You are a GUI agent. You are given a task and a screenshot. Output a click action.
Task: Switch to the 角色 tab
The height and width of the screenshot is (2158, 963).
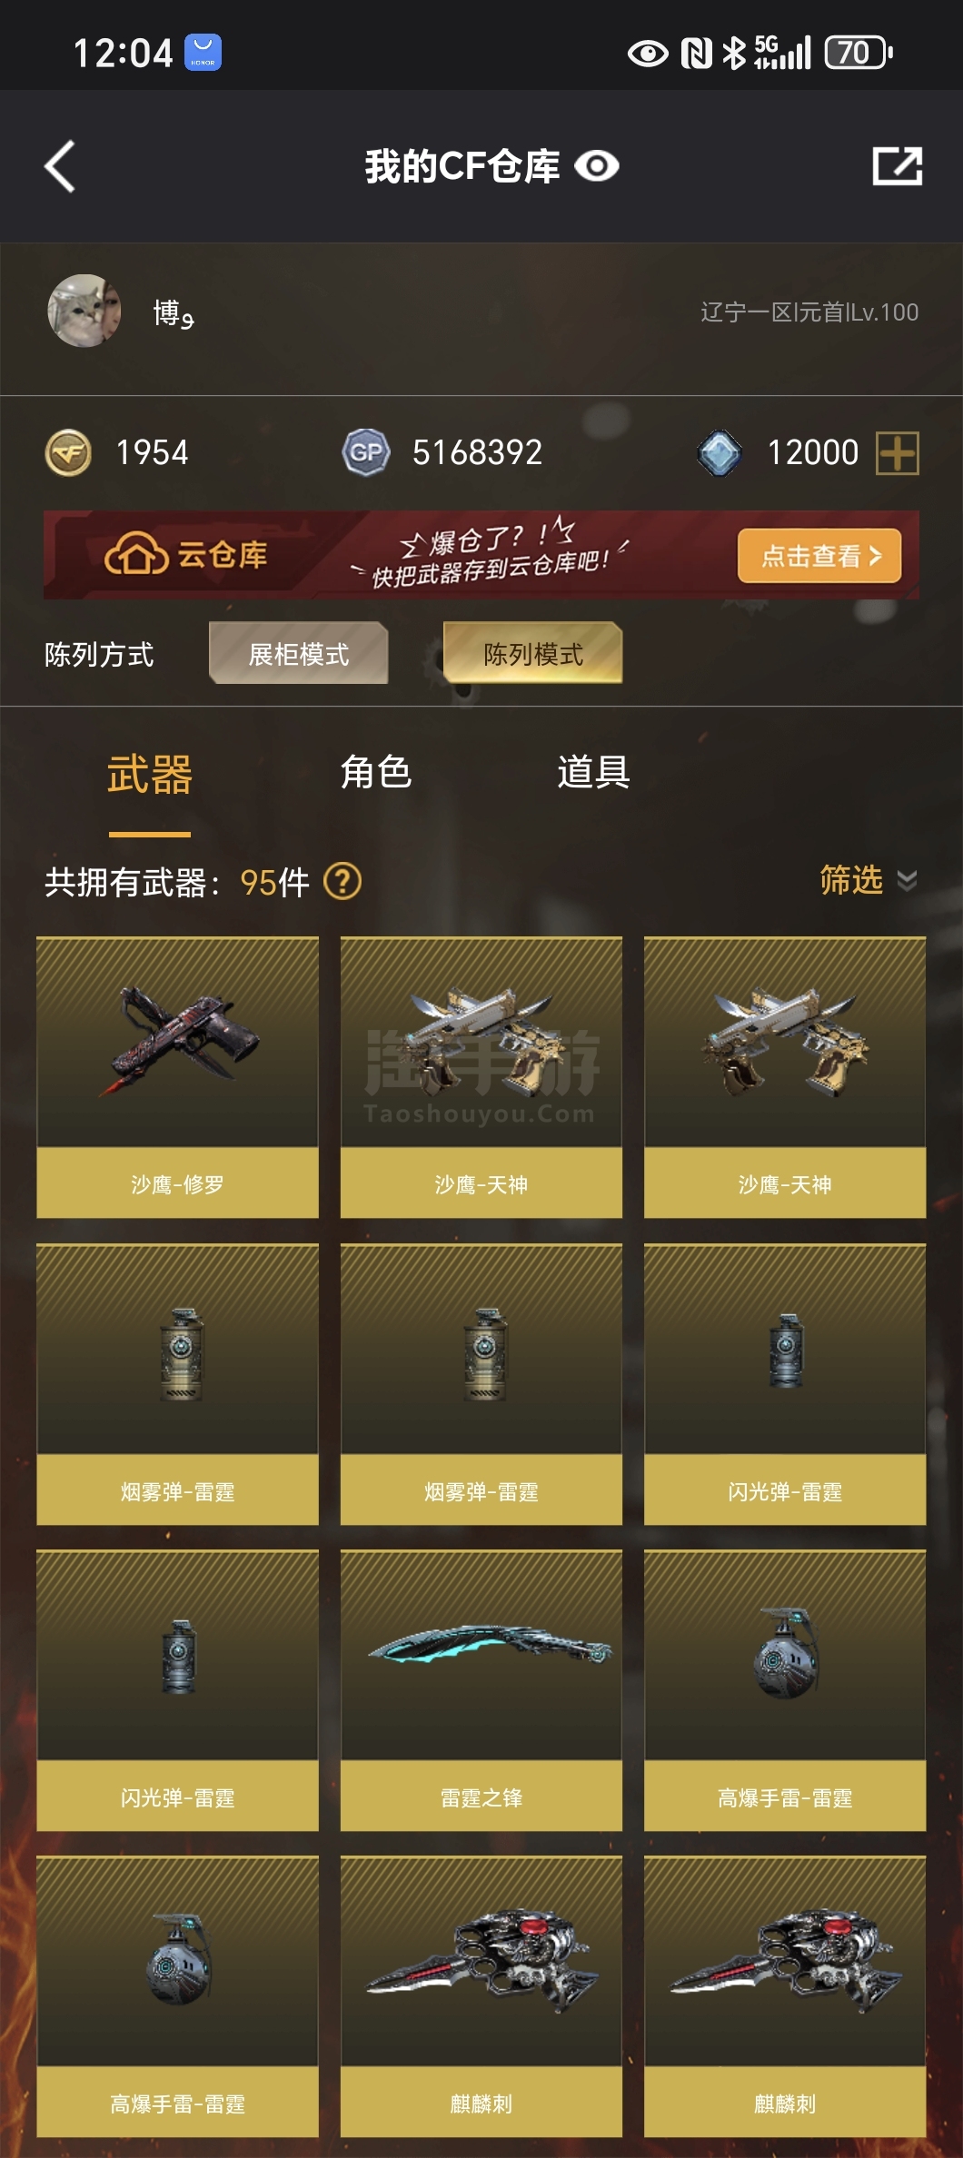[376, 772]
